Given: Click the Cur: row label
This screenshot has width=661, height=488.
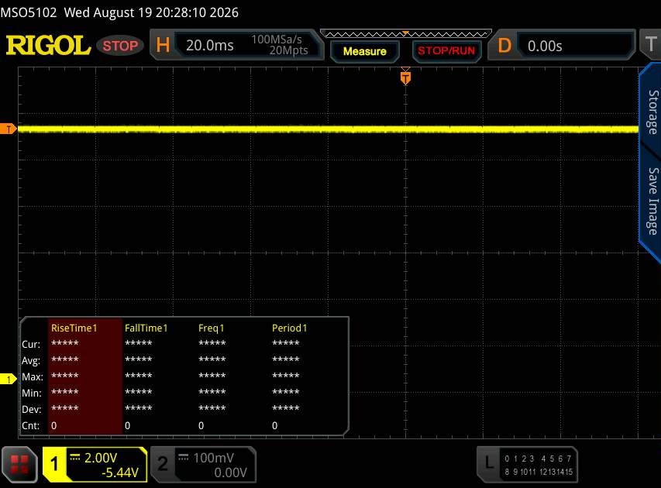Looking at the screenshot, I should click(31, 344).
